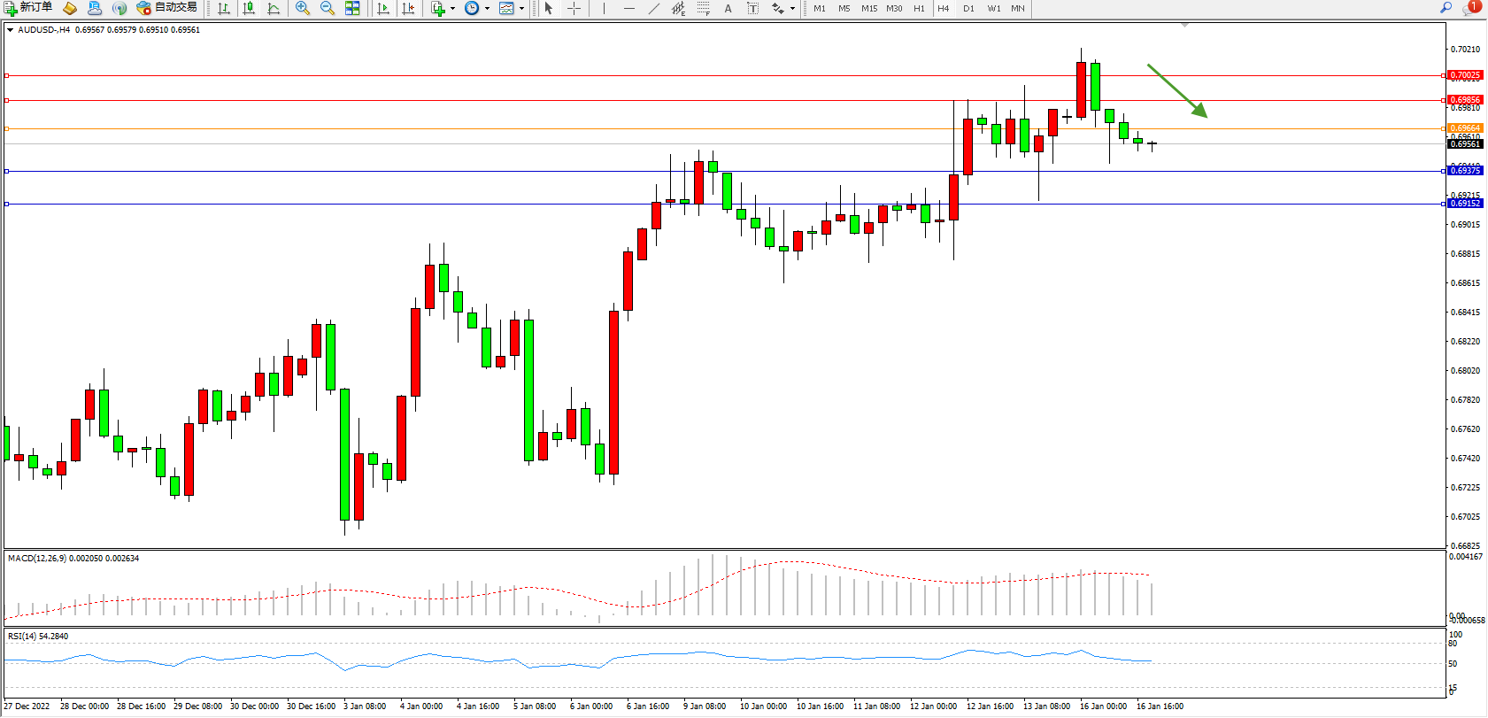Open the chart templates dropdown arrow
This screenshot has height=718, width=1488.
click(x=521, y=9)
